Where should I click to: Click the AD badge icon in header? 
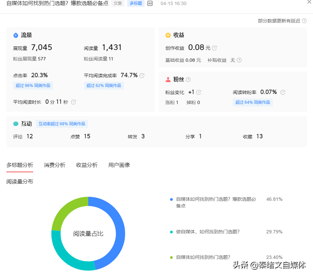[x=150, y=3]
